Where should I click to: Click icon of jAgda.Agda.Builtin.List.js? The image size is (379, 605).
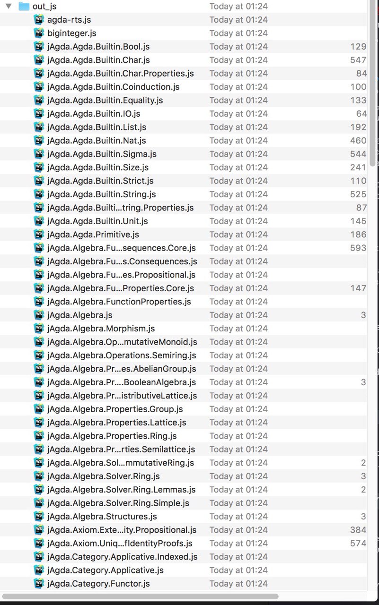[x=39, y=127]
